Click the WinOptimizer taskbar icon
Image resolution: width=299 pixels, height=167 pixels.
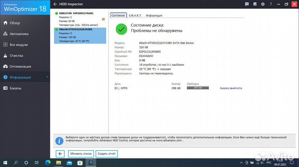(91, 162)
